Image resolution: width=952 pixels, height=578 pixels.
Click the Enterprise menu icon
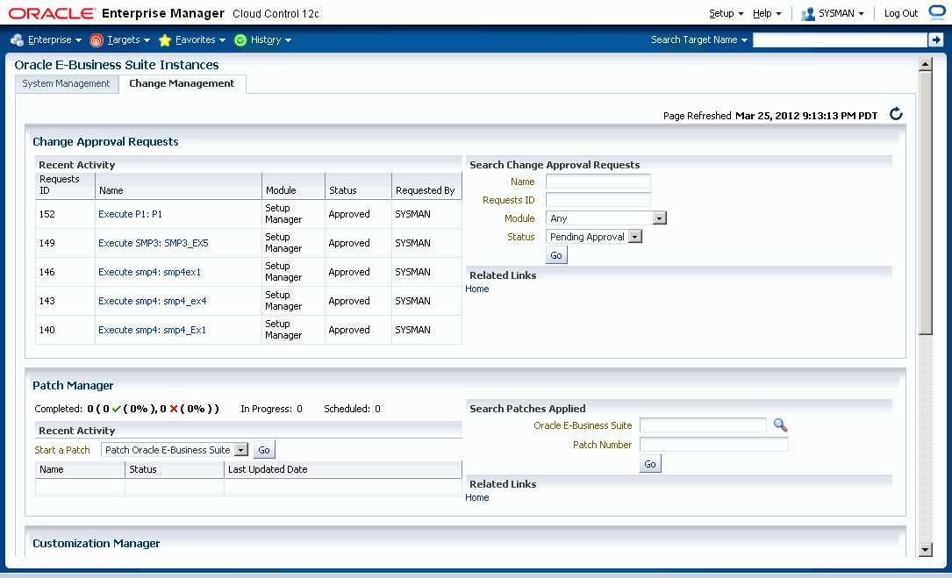(x=17, y=40)
